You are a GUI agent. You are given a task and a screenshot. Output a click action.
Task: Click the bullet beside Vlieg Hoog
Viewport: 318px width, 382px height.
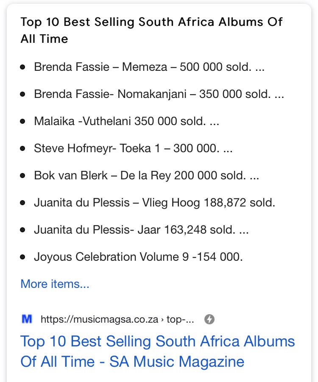coord(23,203)
